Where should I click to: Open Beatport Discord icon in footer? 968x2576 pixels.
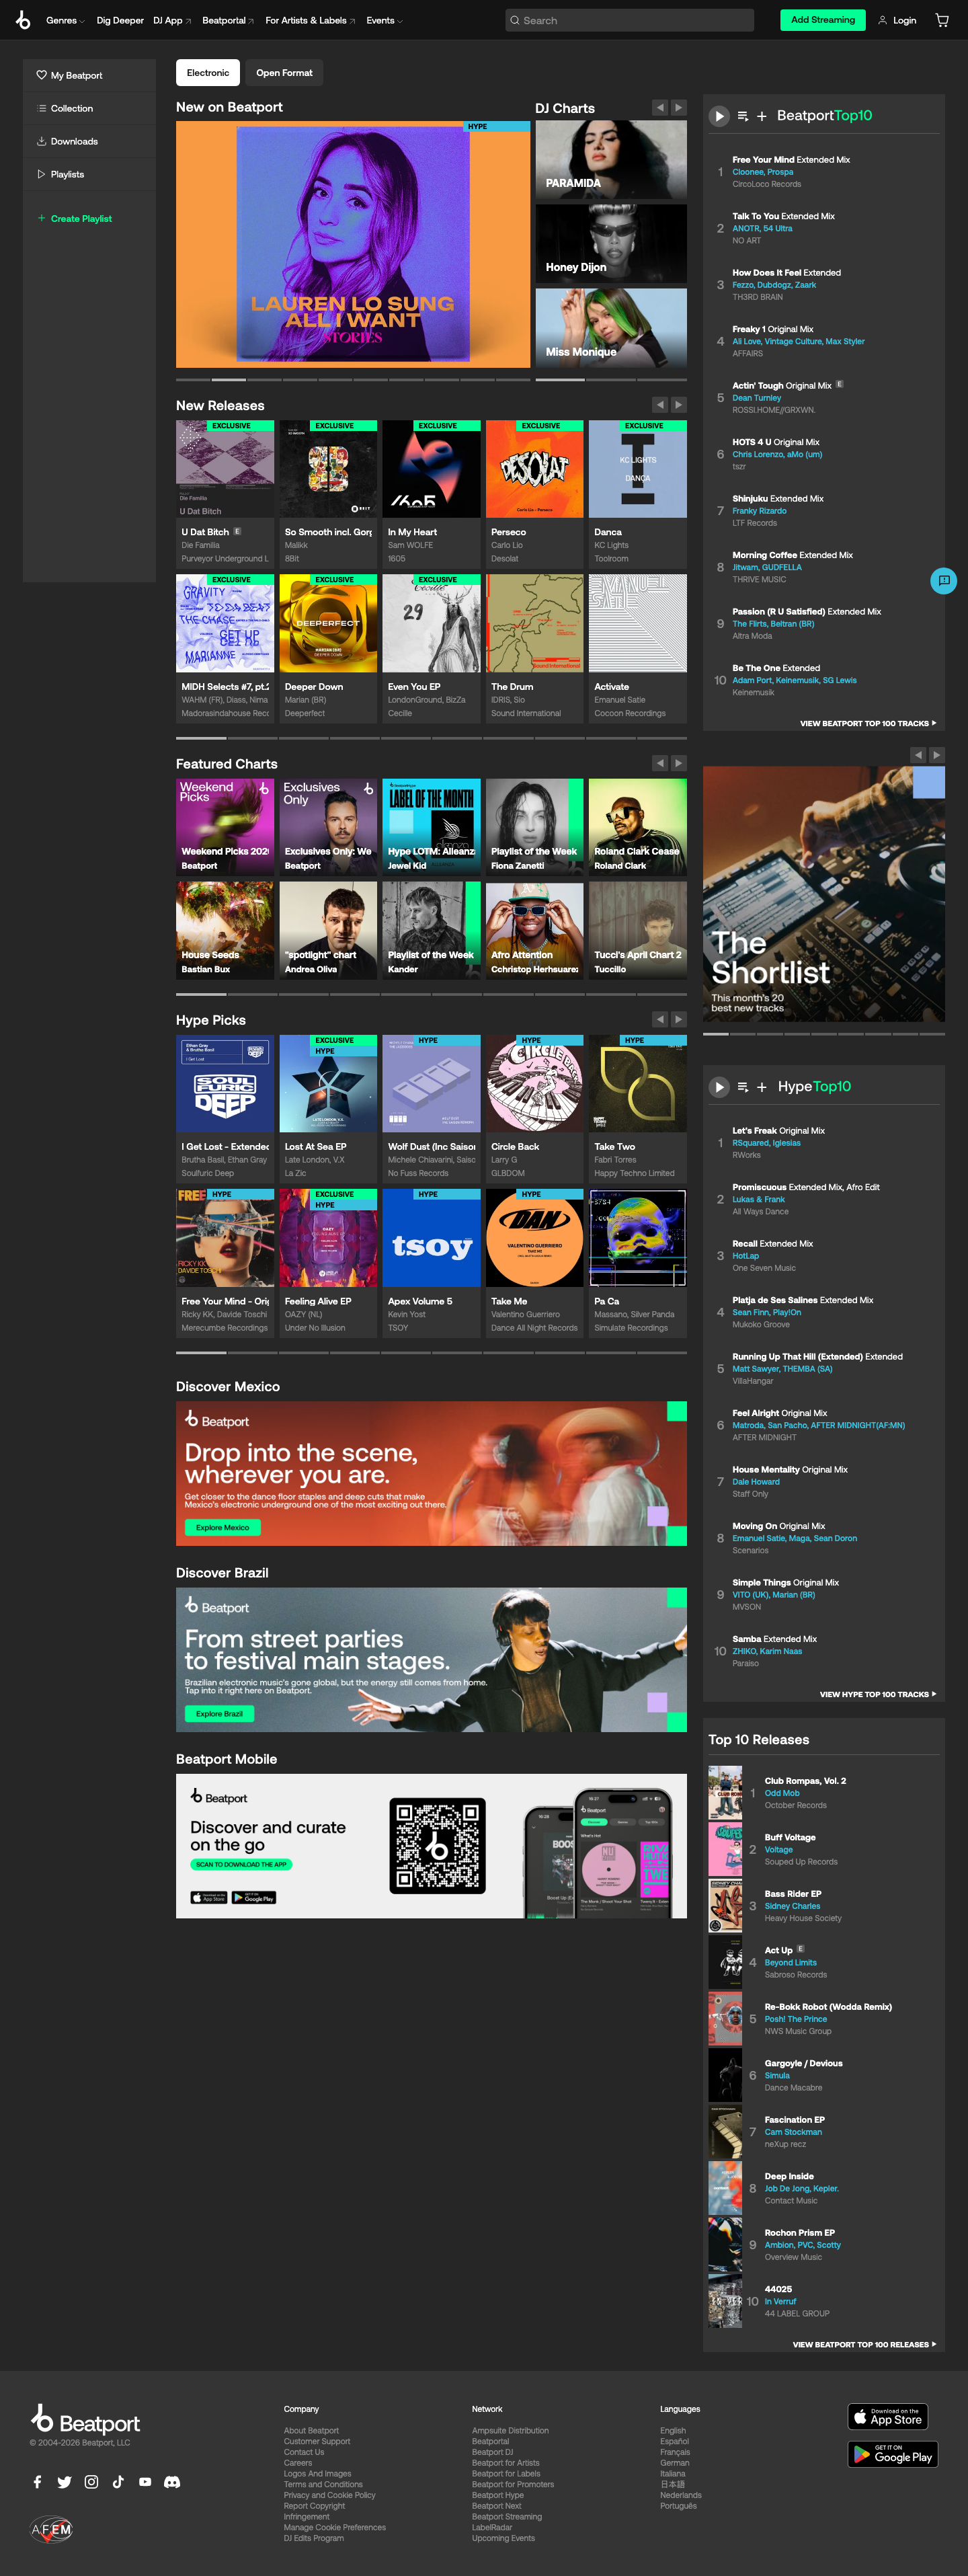tap(172, 2482)
